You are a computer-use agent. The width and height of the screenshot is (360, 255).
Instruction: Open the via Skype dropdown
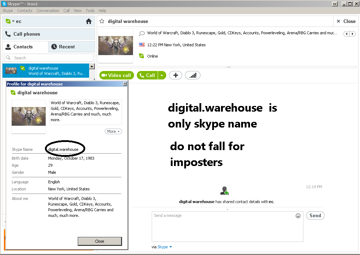click(x=165, y=247)
